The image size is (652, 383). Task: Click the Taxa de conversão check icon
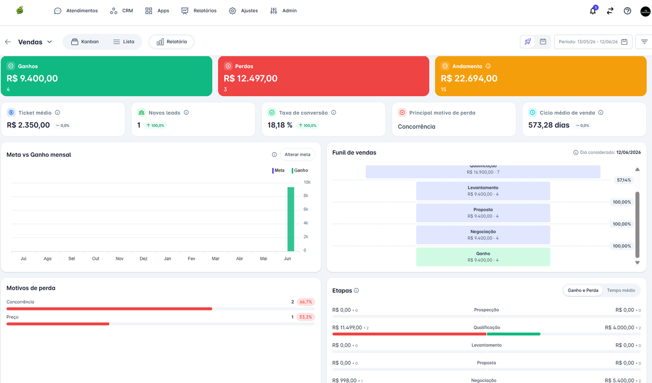[x=272, y=113]
